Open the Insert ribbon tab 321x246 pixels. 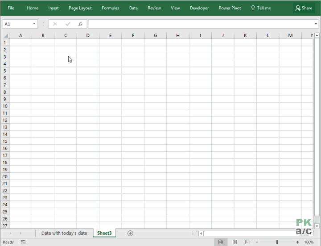(53, 8)
